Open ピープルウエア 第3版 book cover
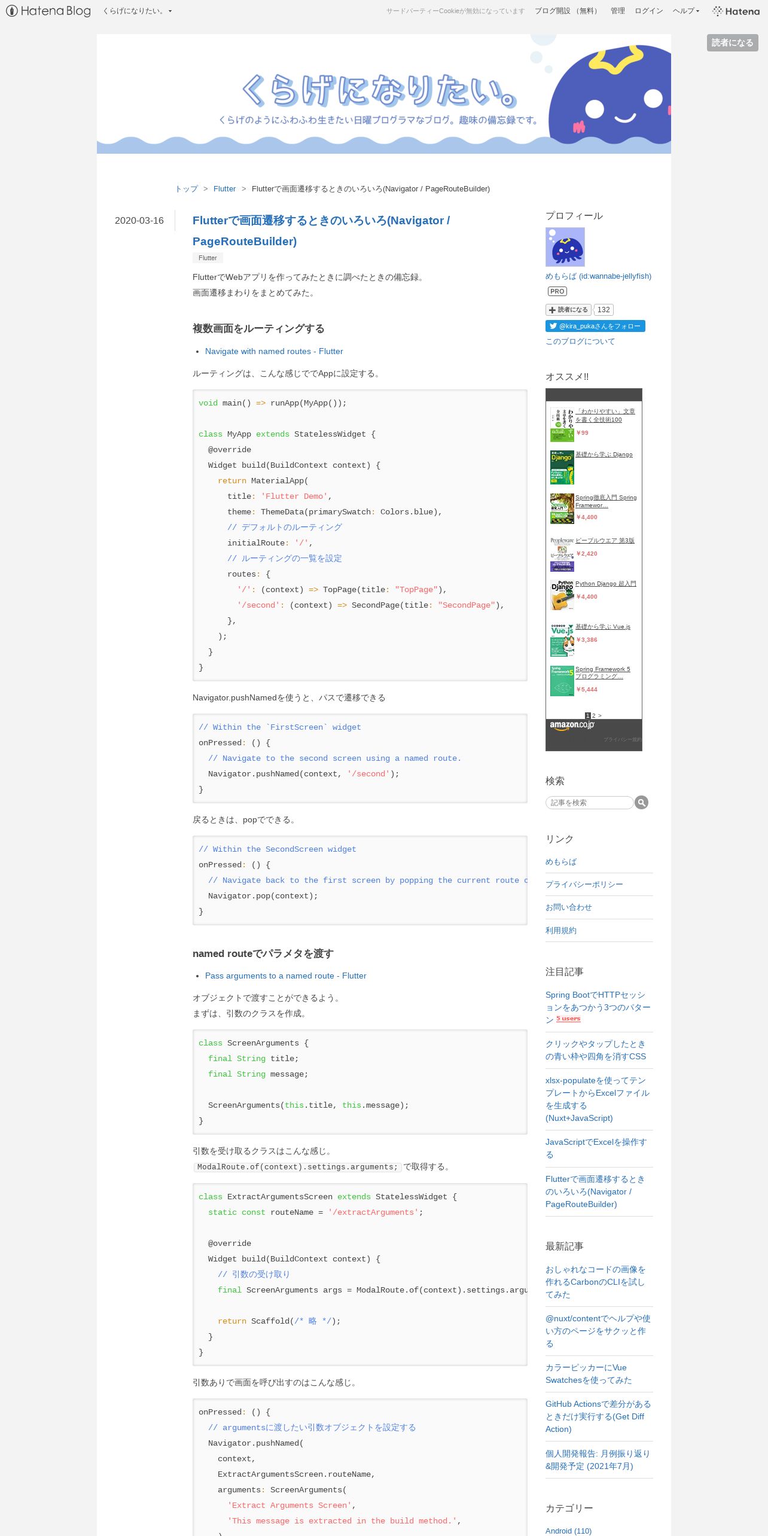 click(562, 554)
